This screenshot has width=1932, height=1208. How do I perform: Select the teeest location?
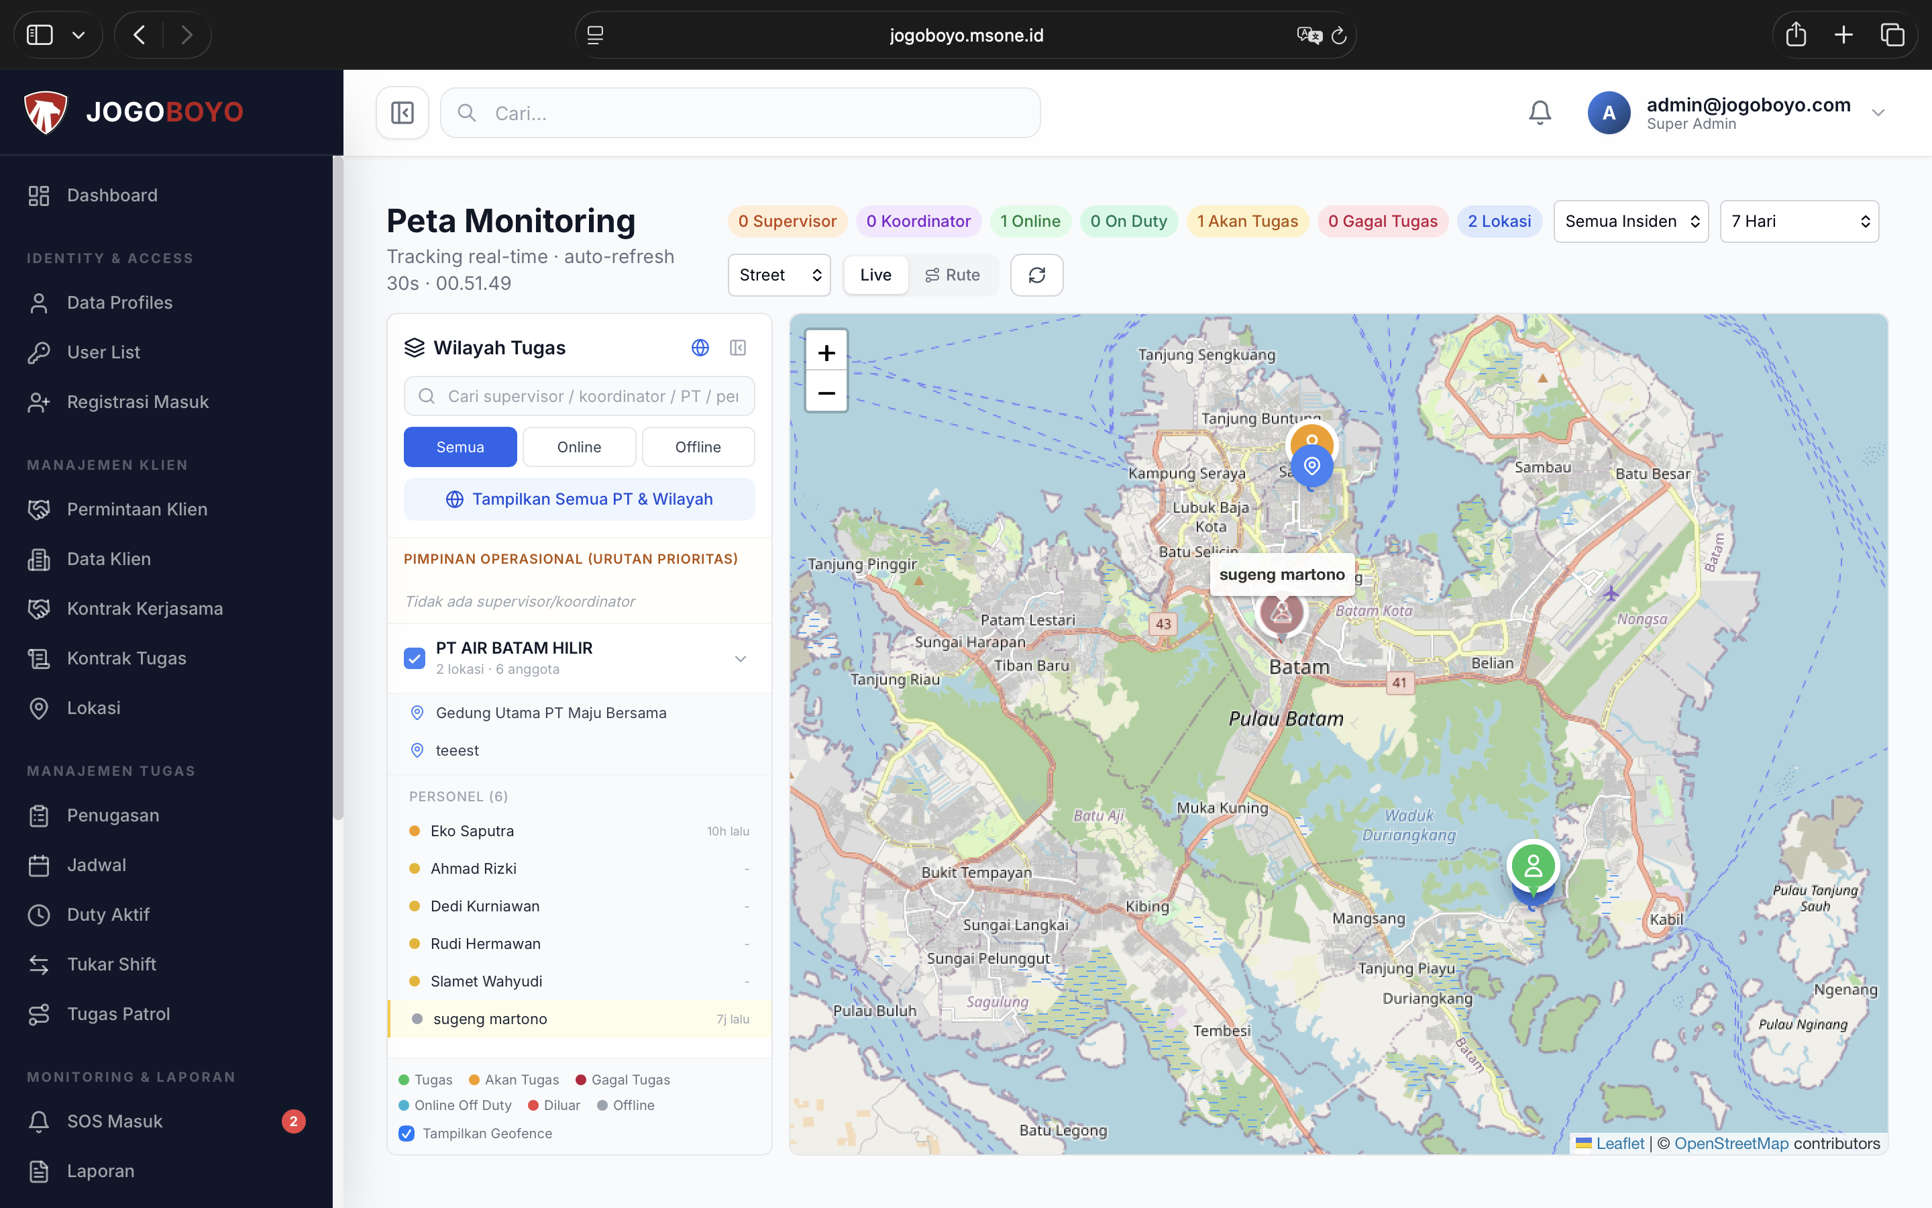[x=579, y=750]
